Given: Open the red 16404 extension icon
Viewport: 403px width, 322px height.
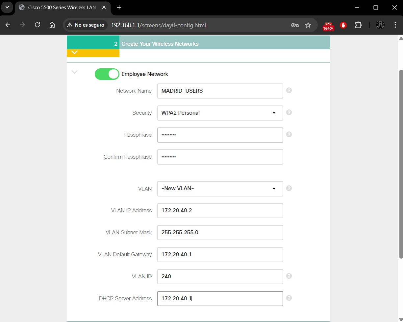Looking at the screenshot, I should 328,26.
